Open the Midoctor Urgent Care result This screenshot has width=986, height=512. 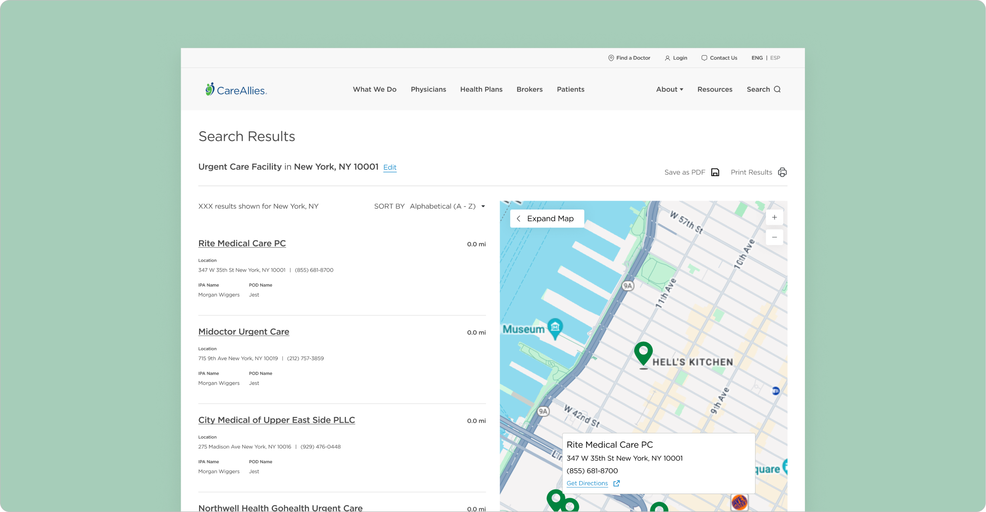point(243,332)
